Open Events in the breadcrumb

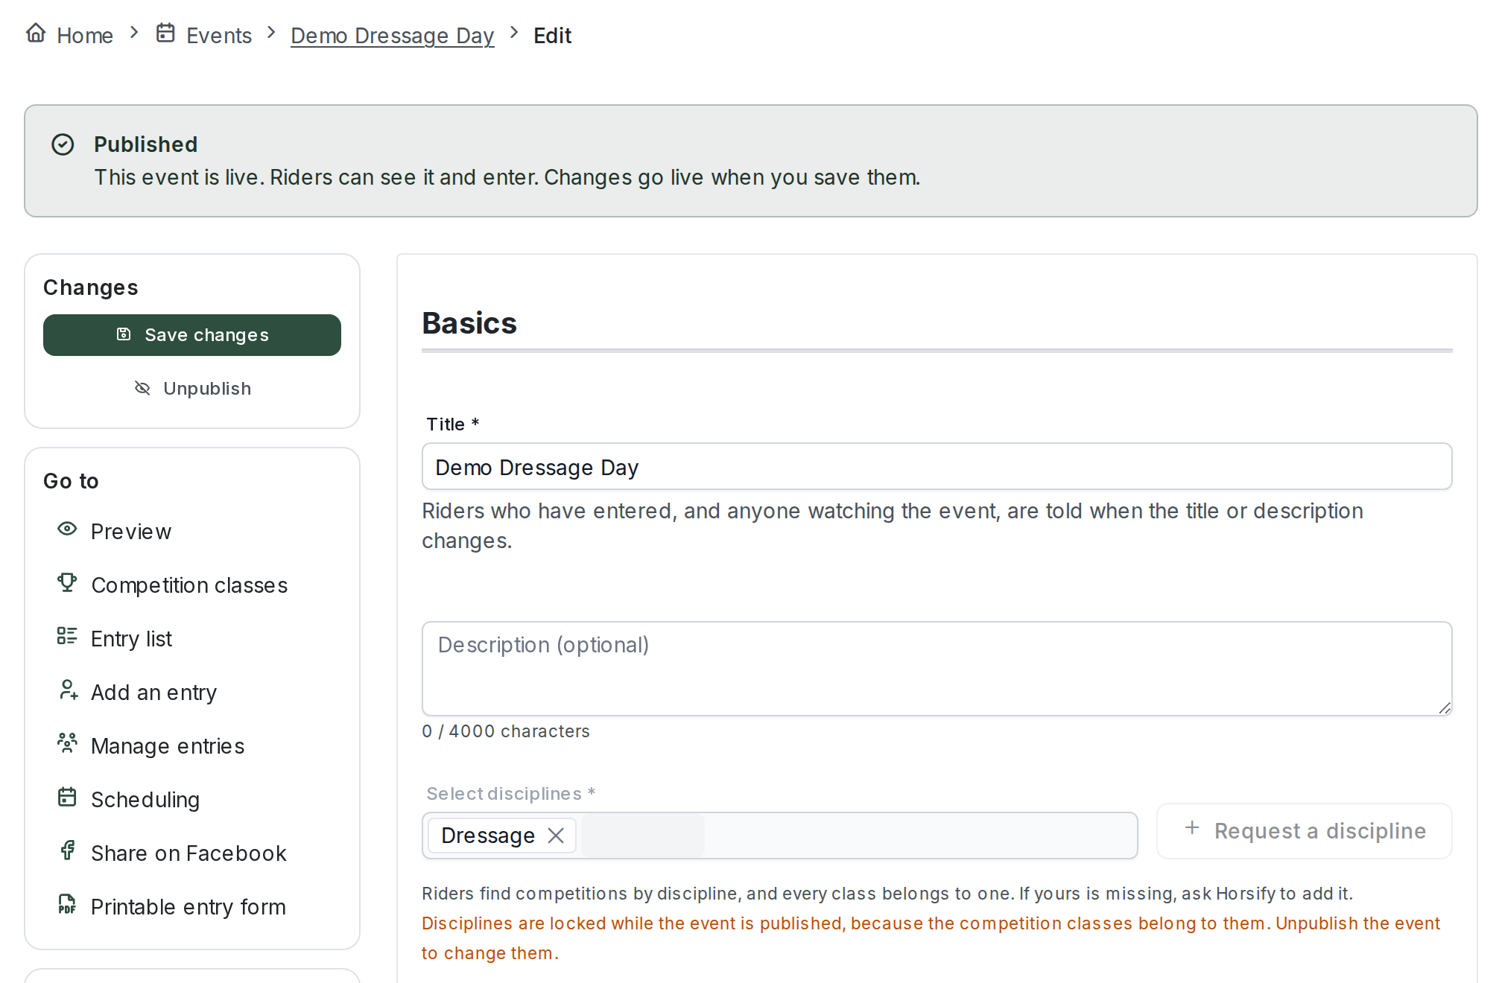click(203, 35)
